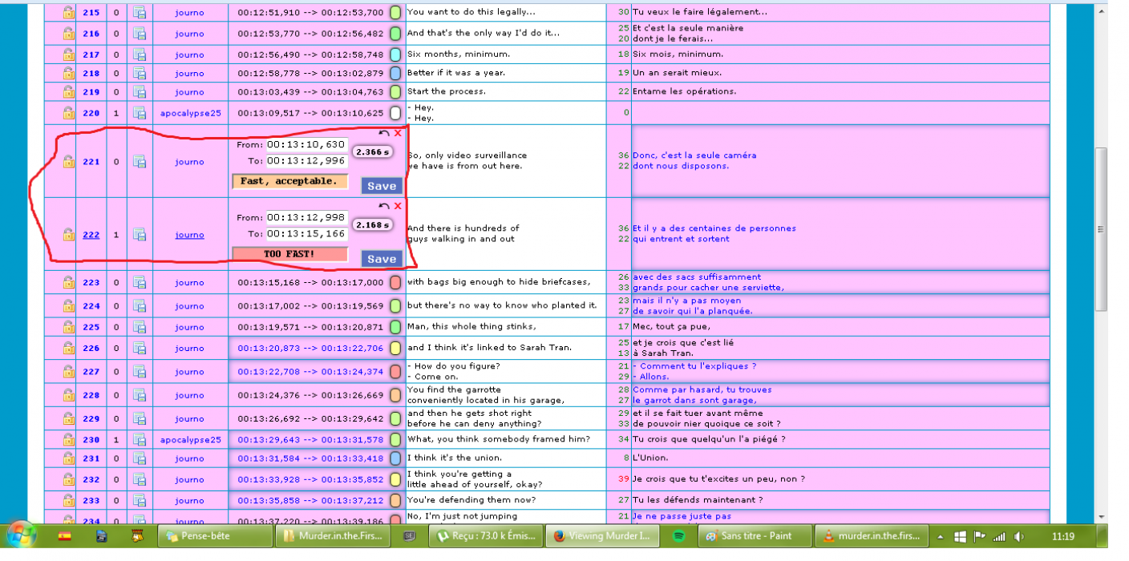This screenshot has width=1129, height=561.
Task: Edit the To time field of row 222
Action: click(306, 234)
